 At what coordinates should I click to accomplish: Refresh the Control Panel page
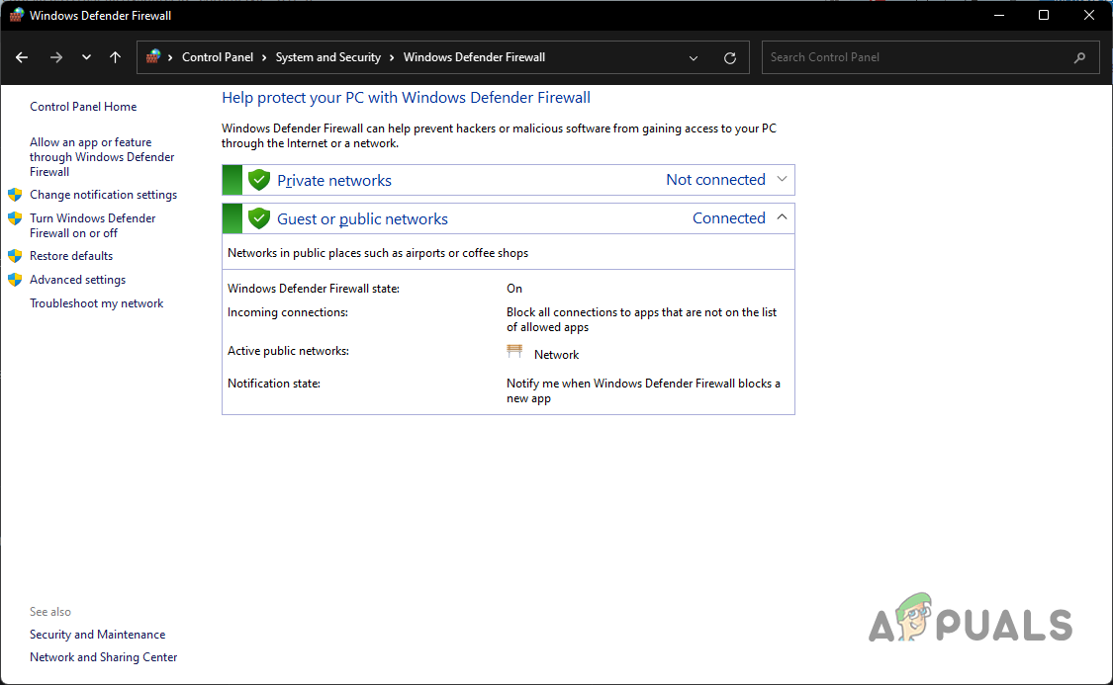click(730, 57)
